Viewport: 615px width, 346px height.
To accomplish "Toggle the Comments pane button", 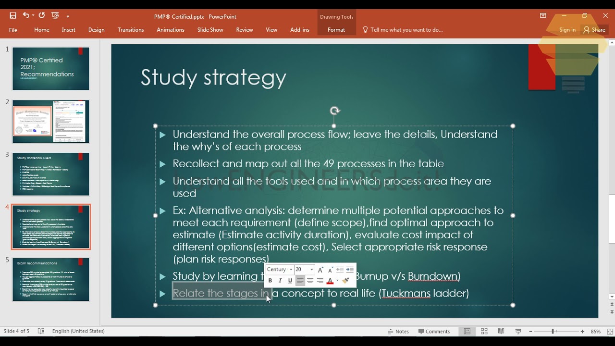I will [434, 332].
